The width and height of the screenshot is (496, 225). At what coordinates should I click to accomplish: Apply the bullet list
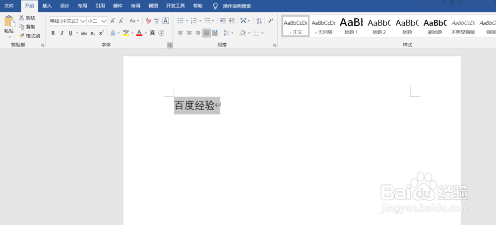[x=181, y=21]
